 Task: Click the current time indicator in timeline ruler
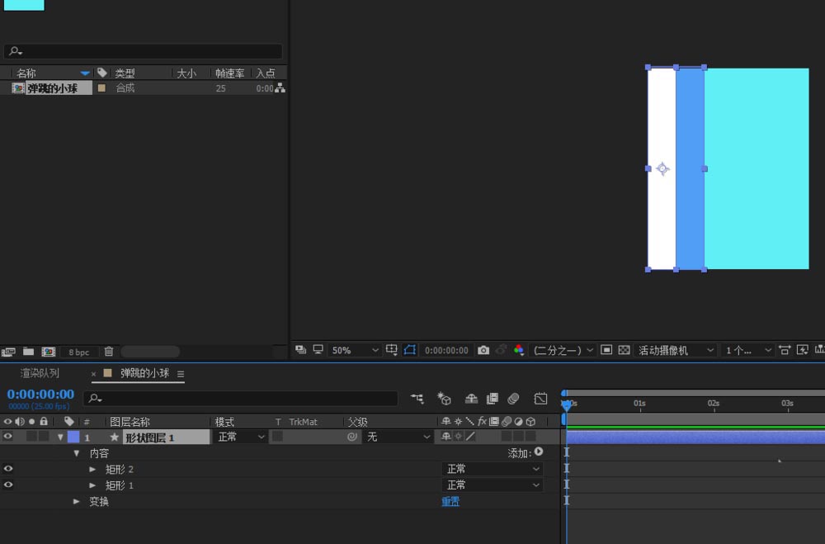pyautogui.click(x=567, y=405)
